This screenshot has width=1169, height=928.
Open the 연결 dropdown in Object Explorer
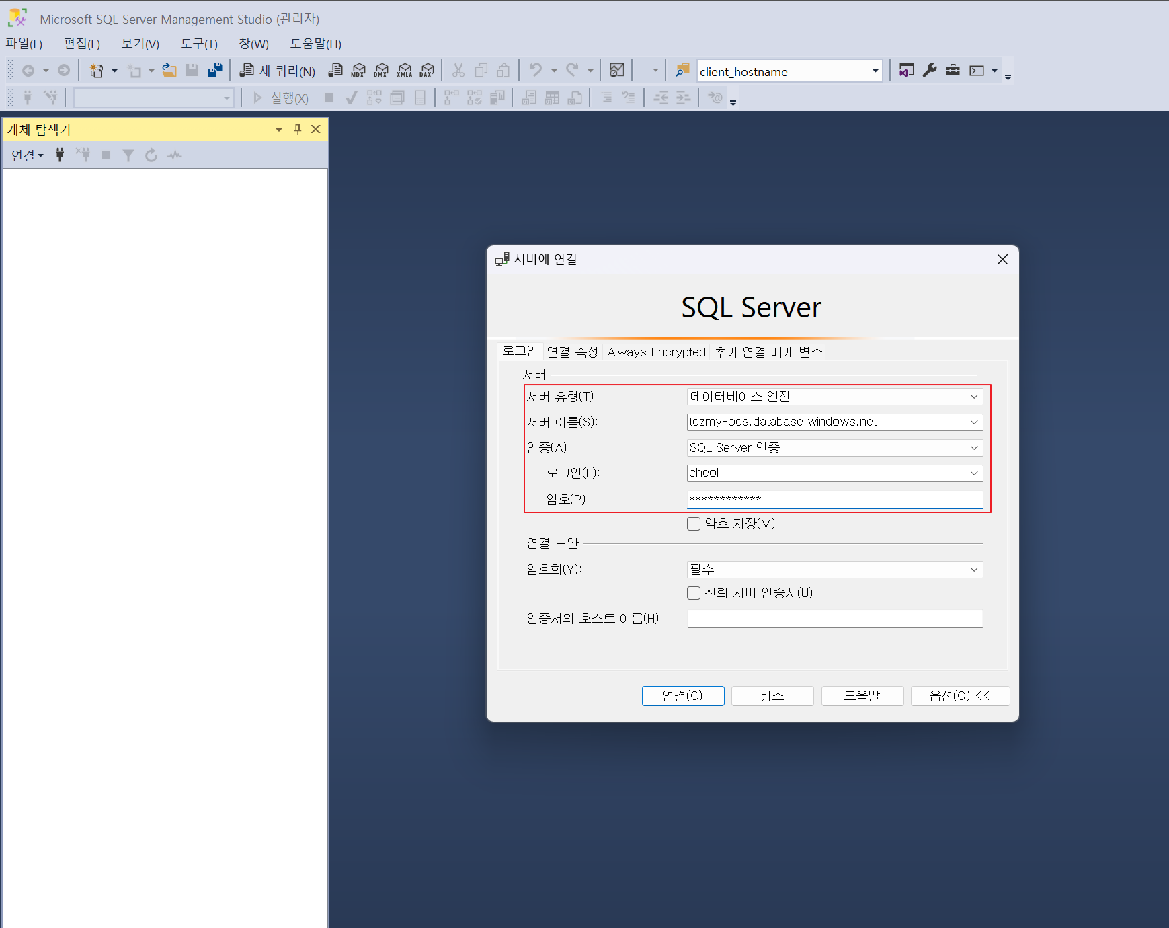[28, 155]
